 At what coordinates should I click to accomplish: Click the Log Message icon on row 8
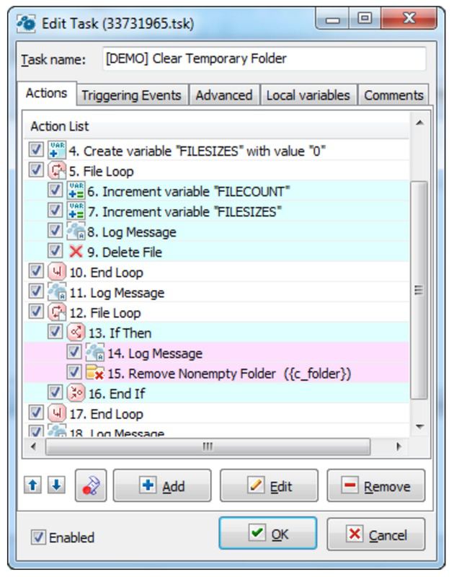tap(76, 232)
